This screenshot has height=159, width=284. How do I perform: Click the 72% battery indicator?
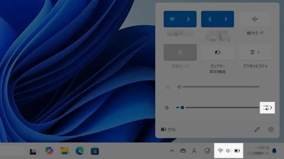click(x=168, y=129)
